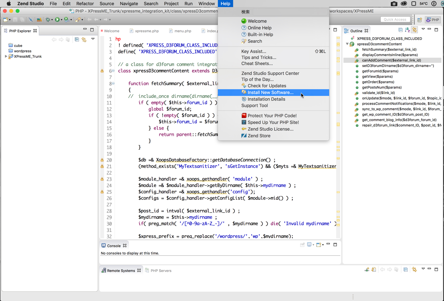The image size is (444, 301).
Task: Select the cube project folder
Action: pos(15,46)
